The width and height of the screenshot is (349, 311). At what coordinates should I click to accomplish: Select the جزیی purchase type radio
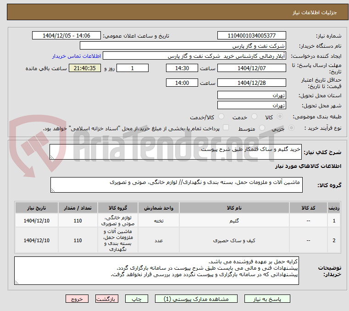click(291, 128)
